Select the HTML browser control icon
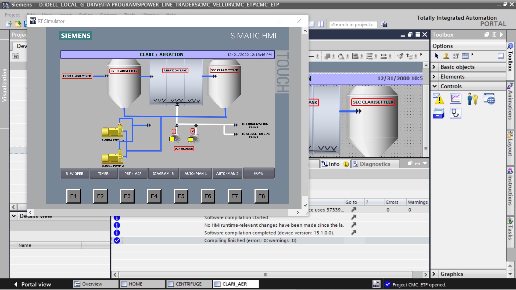The height and width of the screenshot is (290, 516). tap(489, 99)
